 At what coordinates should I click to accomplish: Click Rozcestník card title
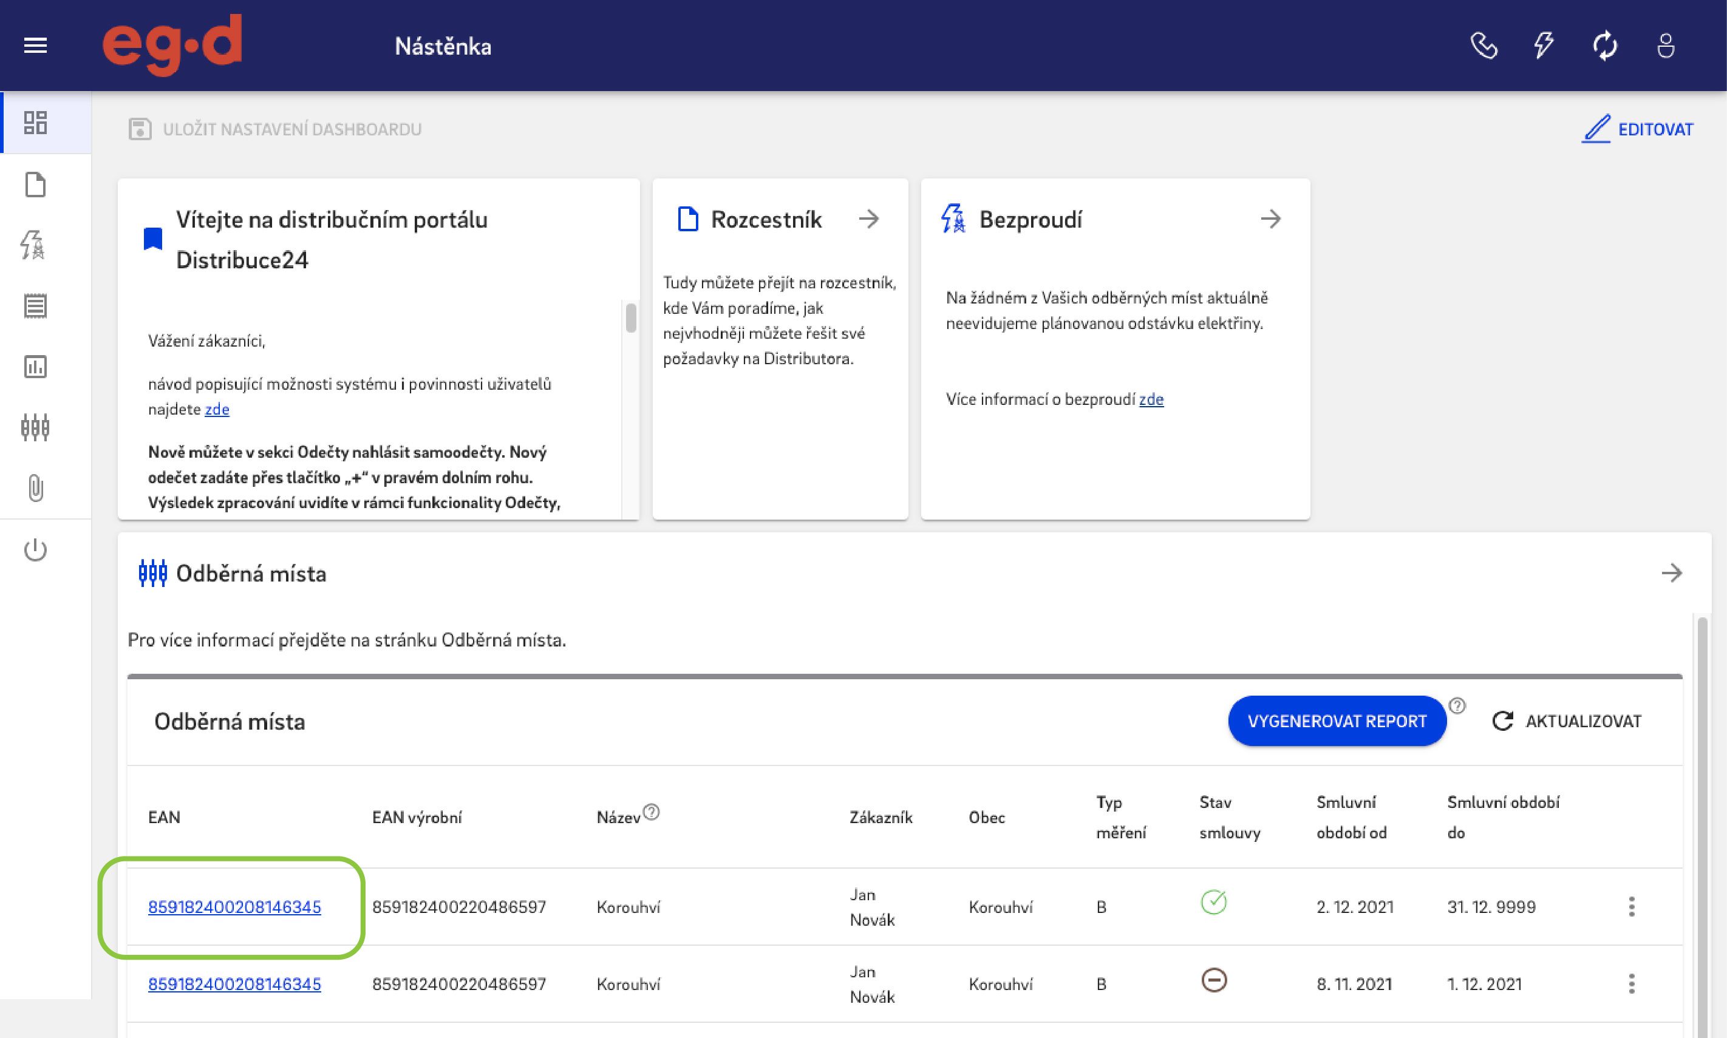click(x=766, y=219)
